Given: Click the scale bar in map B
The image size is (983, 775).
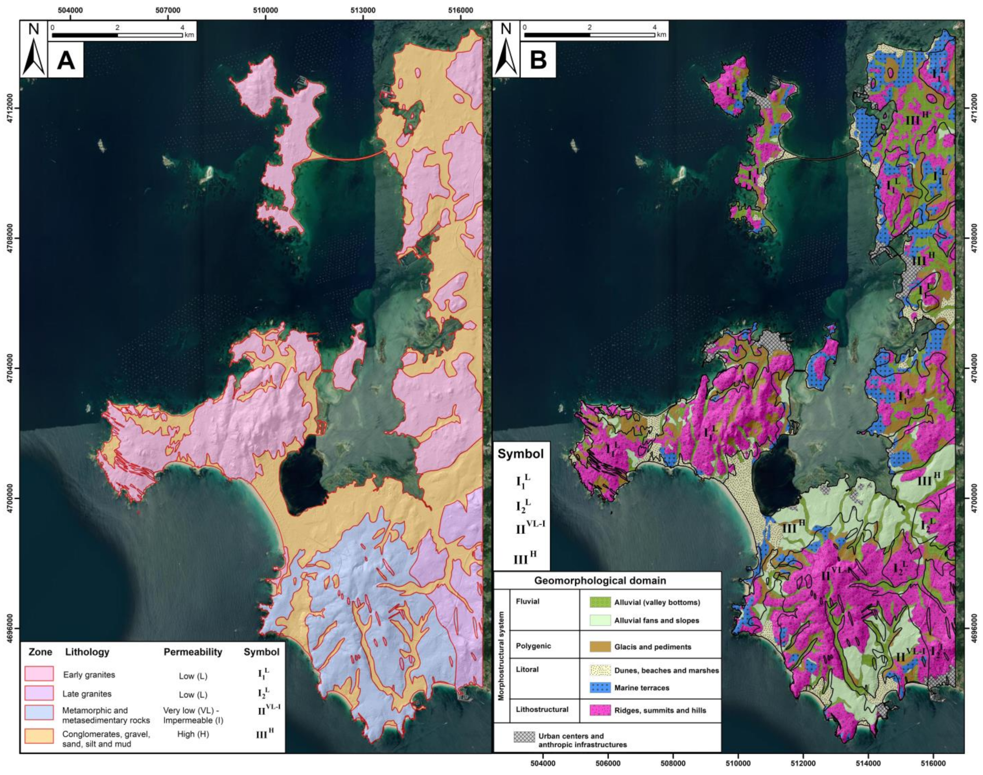Looking at the screenshot, I should coord(589,35).
